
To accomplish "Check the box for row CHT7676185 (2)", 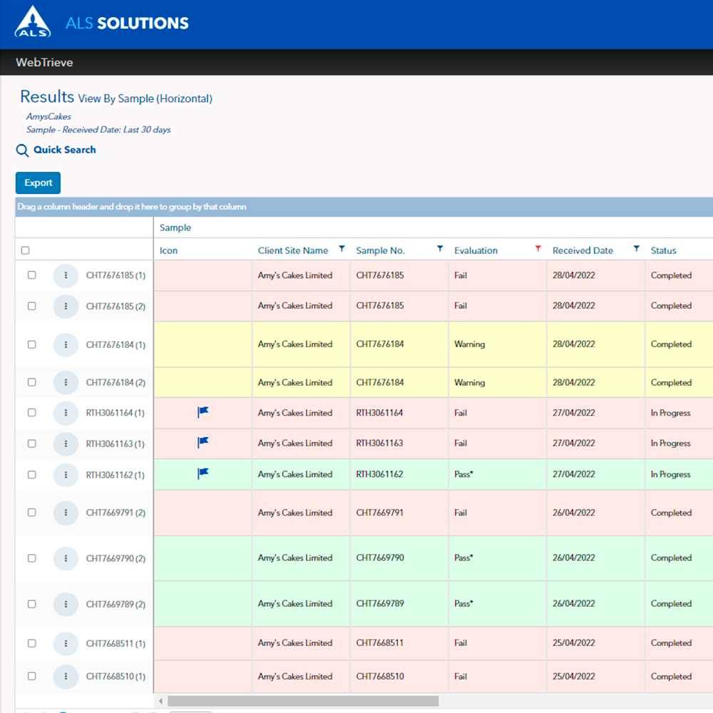I will tap(31, 306).
